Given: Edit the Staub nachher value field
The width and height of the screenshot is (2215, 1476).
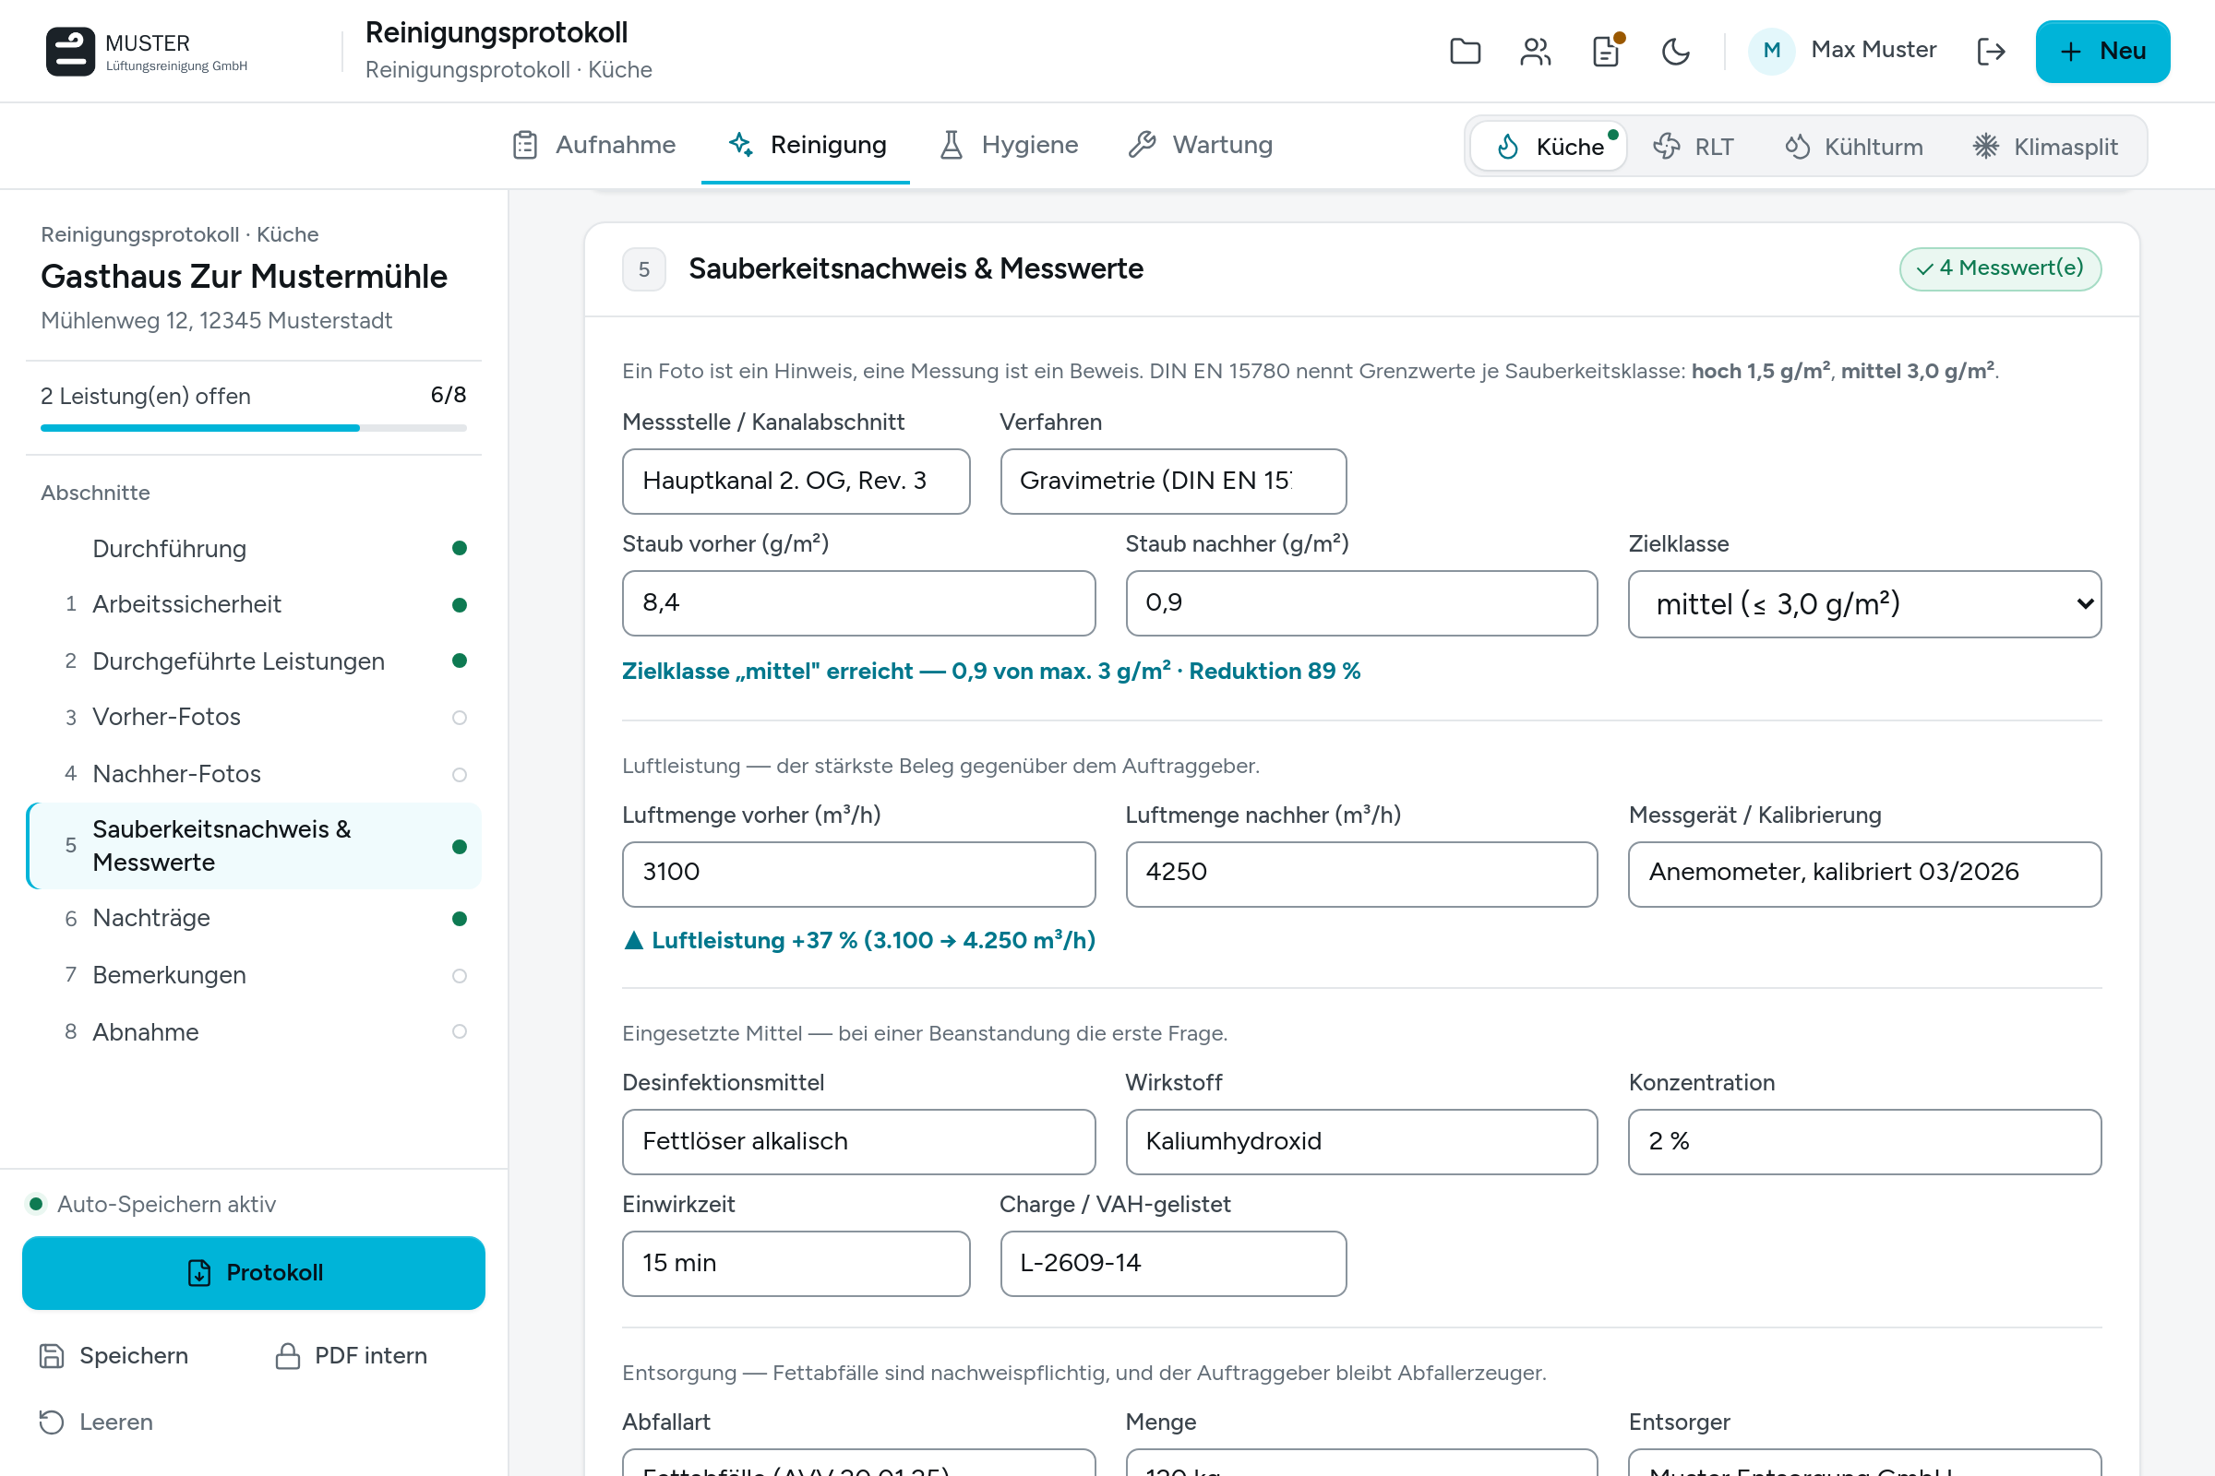Looking at the screenshot, I should point(1362,603).
